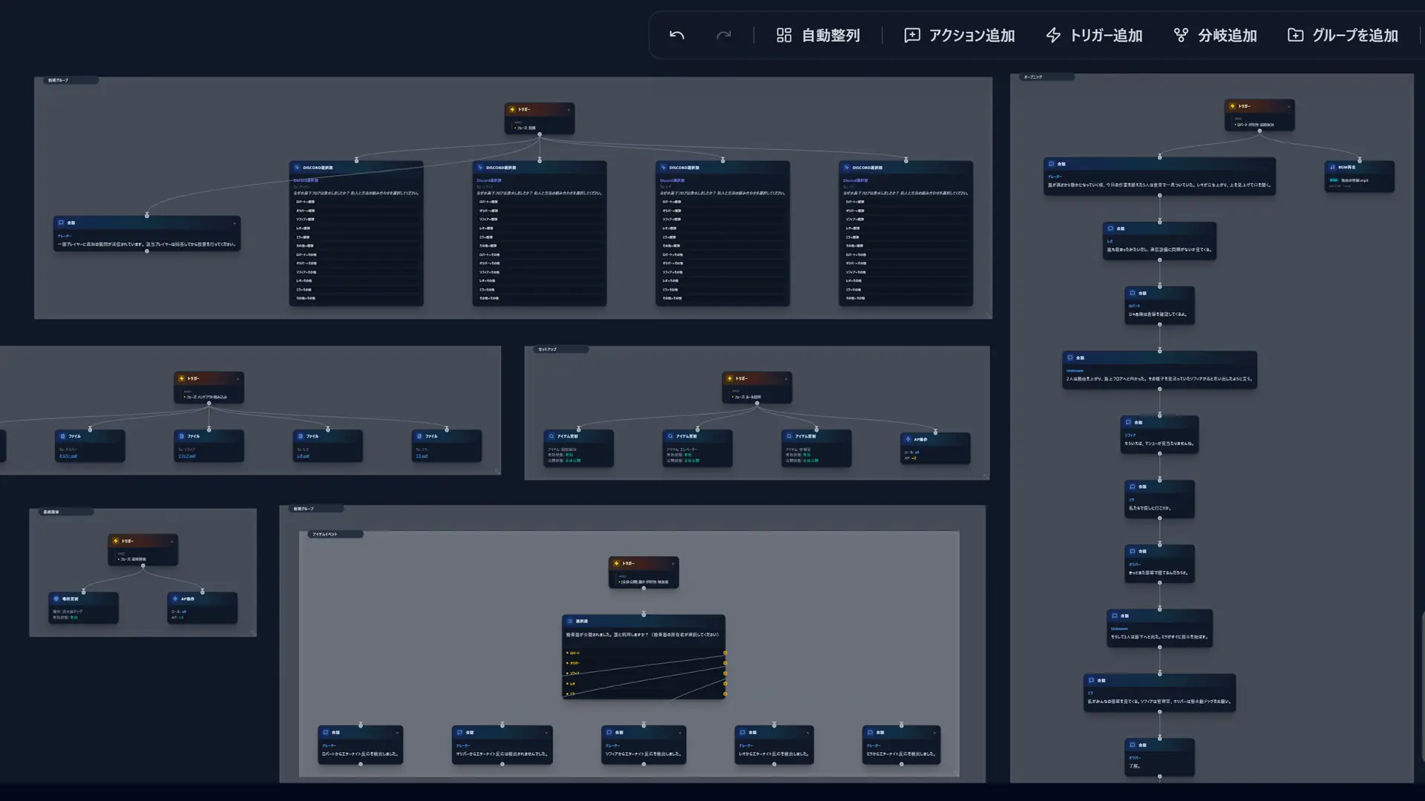Viewport: 1425px width, 801px height.
Task: Click the file icon on the レオ ファイル node
Action: coord(301,436)
